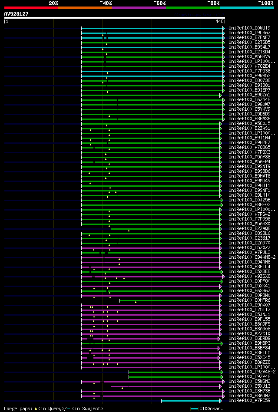Select the UniRef100_Q6Z548 label

click(x=250, y=99)
